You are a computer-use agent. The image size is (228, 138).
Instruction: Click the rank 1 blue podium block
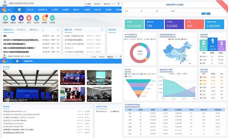(x=212, y=44)
